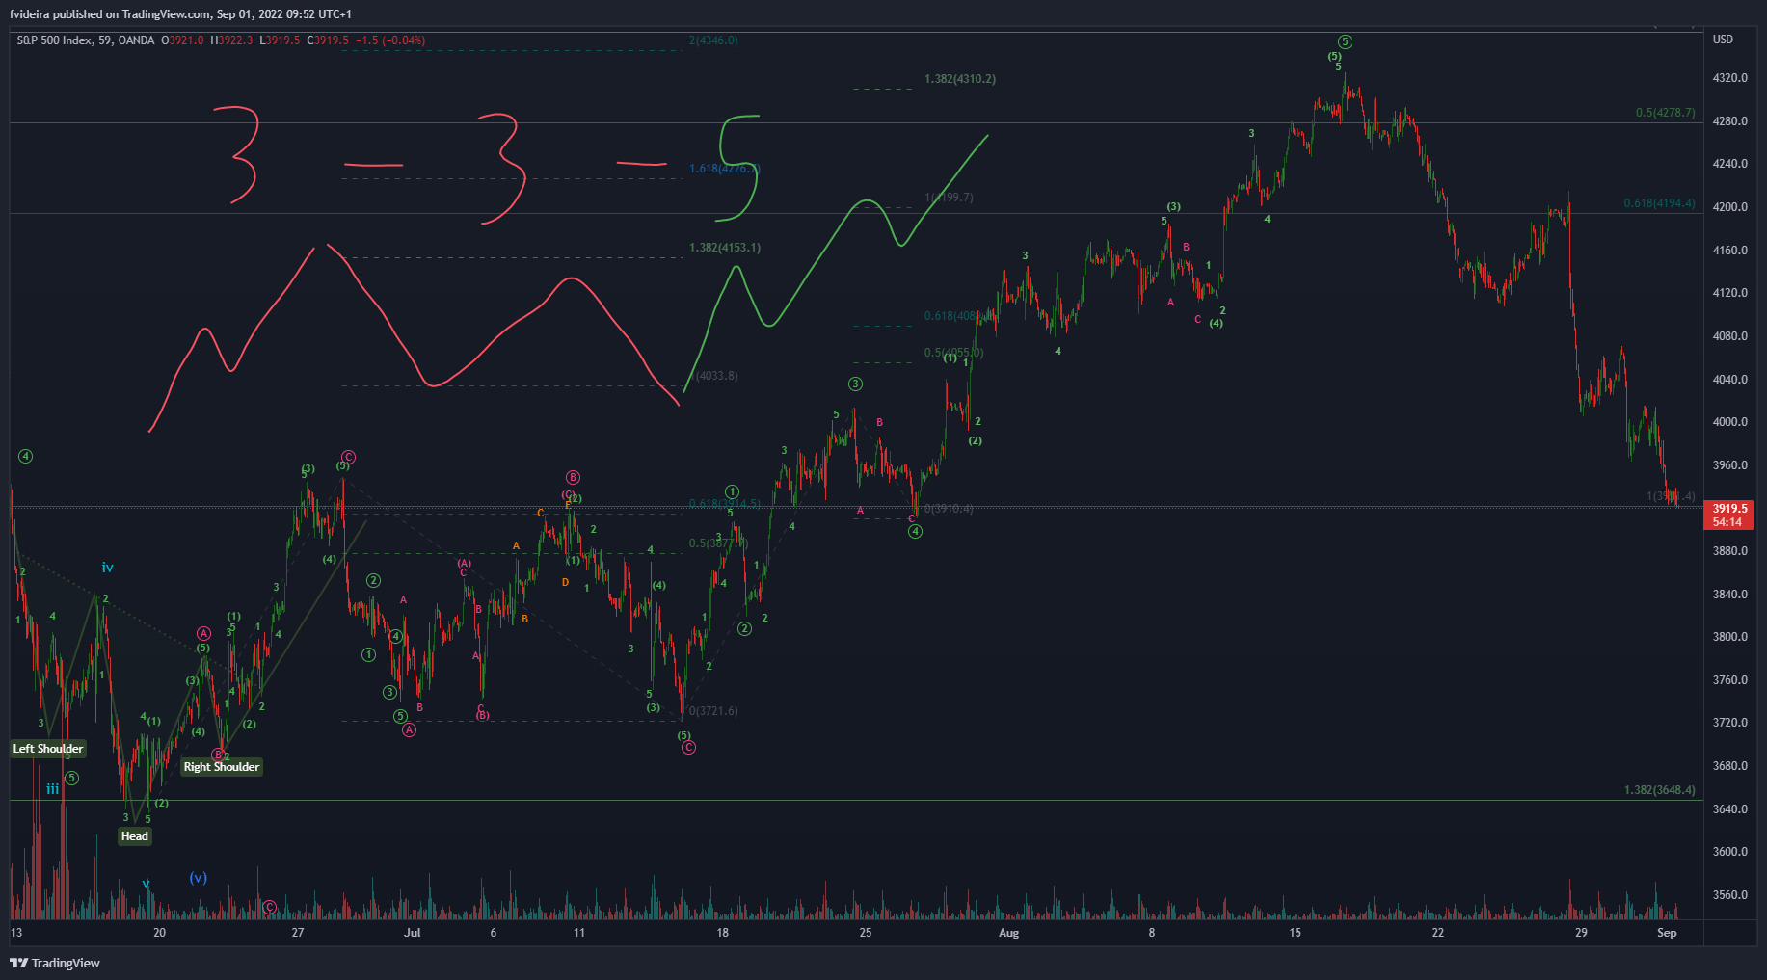Screen dimensions: 1767x980
Task: Click the '22' date on time axis
Action: click(x=1438, y=933)
